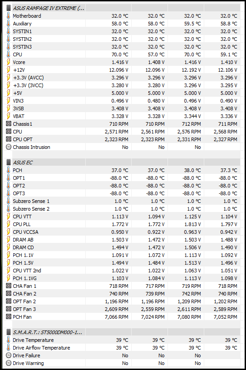
Task: Click the PCH thermometer icon
Action: [9, 170]
